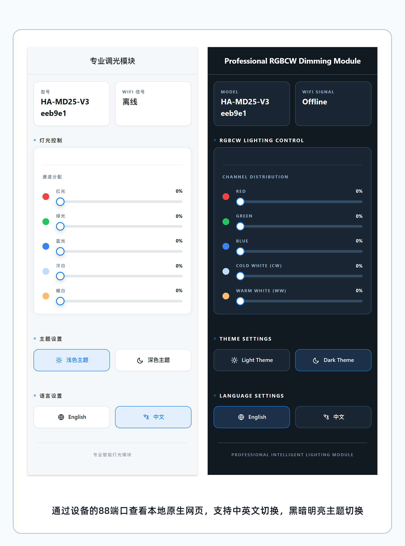Click the 型号 HA-MD25-V3 info card

click(72, 104)
